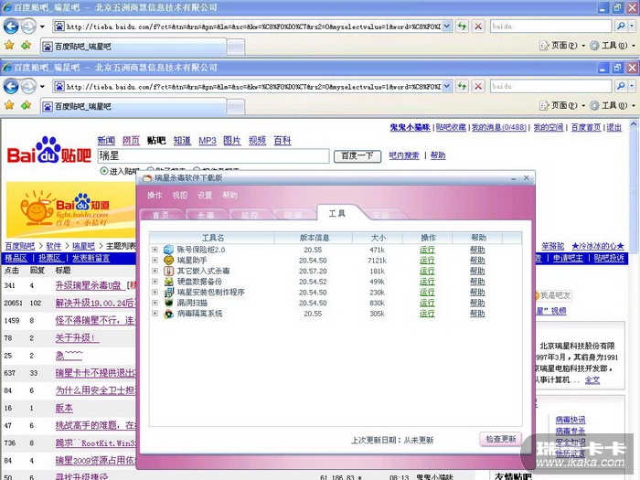
Task: Open 视图 menu in Rising window
Action: [x=180, y=195]
